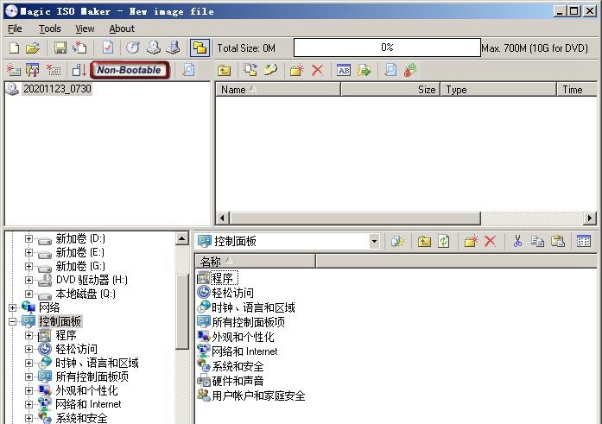Image resolution: width=602 pixels, height=424 pixels.
Task: Expand 新加卷 (G:) tree node
Action: tap(29, 266)
